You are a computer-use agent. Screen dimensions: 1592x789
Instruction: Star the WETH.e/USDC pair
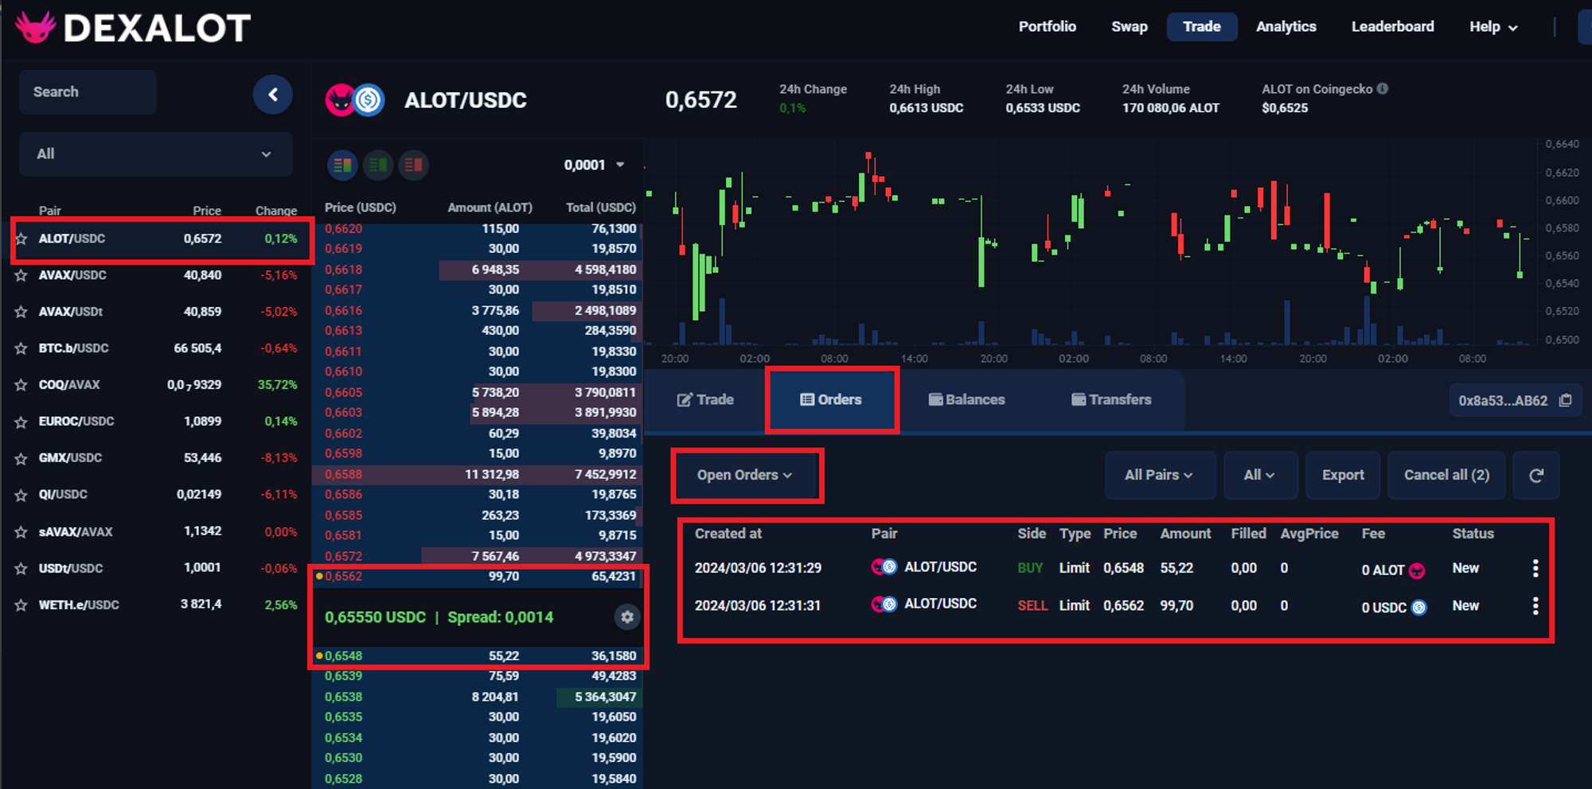click(x=21, y=606)
